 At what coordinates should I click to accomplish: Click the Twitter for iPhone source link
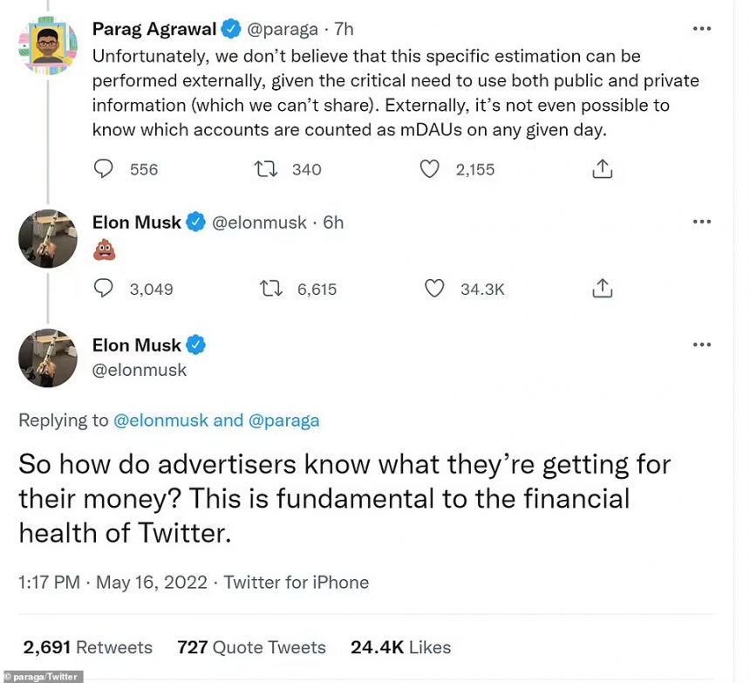tap(297, 583)
